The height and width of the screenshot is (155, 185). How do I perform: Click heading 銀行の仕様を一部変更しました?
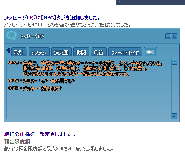click(40, 134)
